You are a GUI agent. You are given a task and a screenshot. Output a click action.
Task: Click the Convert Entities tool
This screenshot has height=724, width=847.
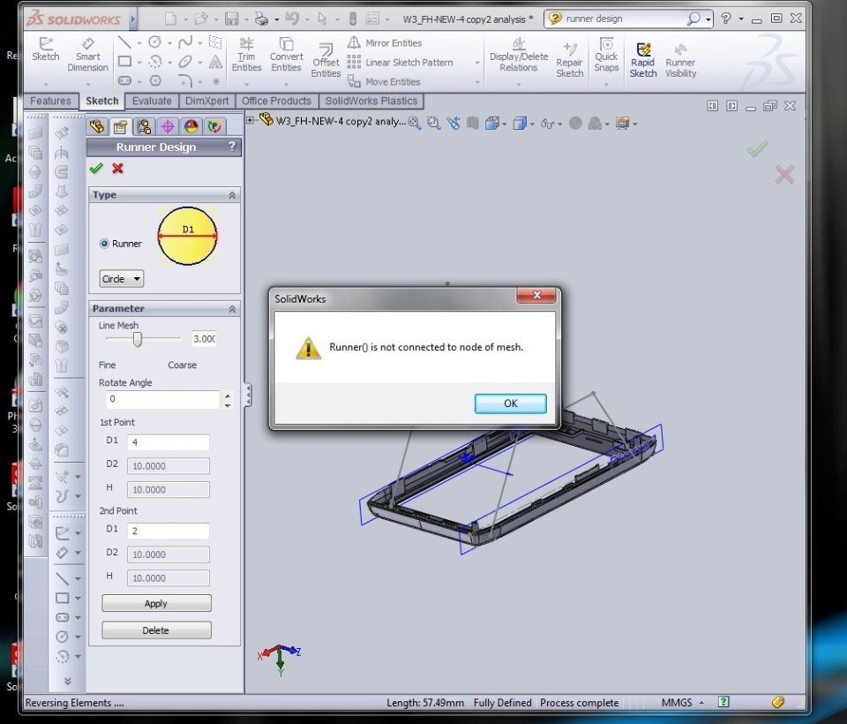point(286,55)
